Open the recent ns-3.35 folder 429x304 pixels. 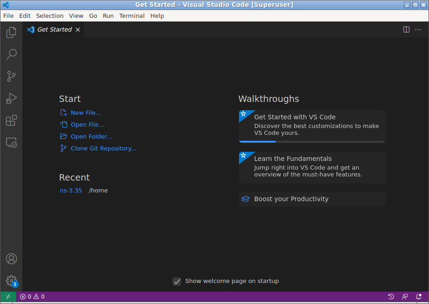pyautogui.click(x=71, y=190)
